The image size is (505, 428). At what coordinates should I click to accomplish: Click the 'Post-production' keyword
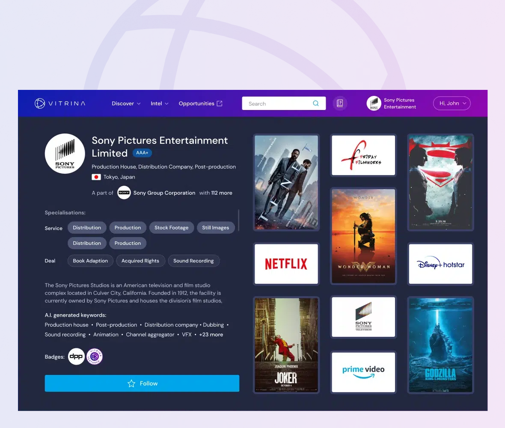click(x=116, y=324)
